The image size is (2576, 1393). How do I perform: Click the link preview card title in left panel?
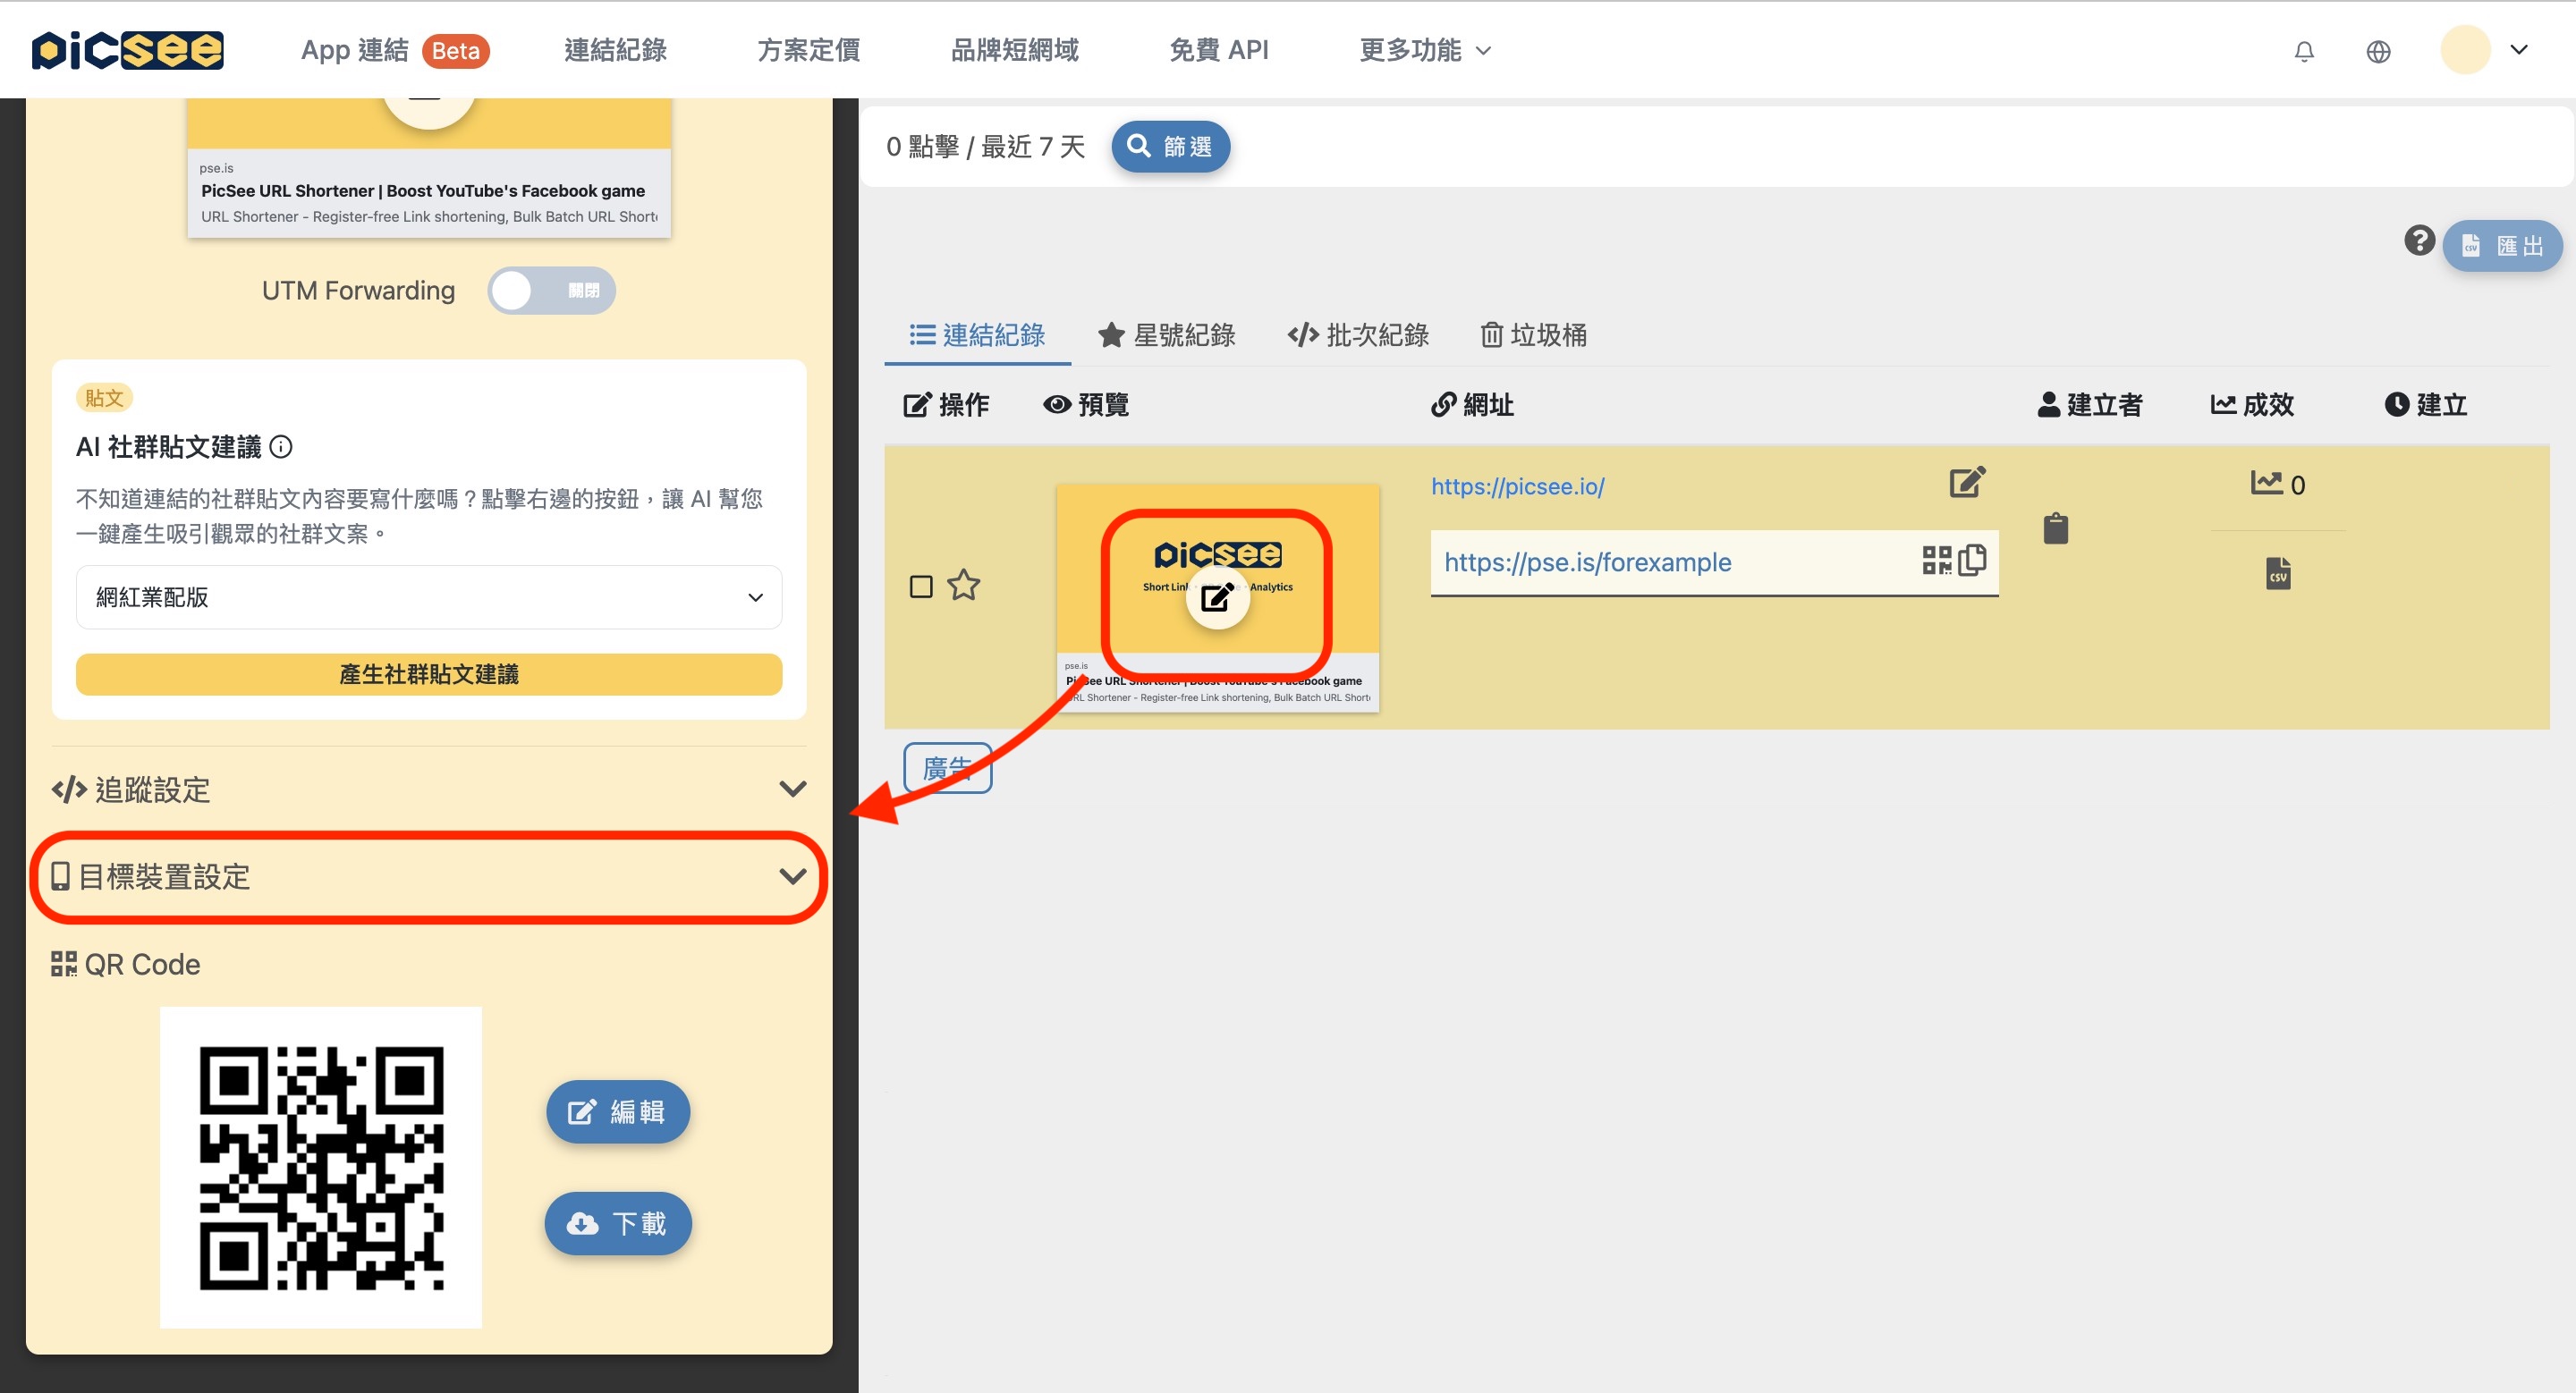[423, 190]
